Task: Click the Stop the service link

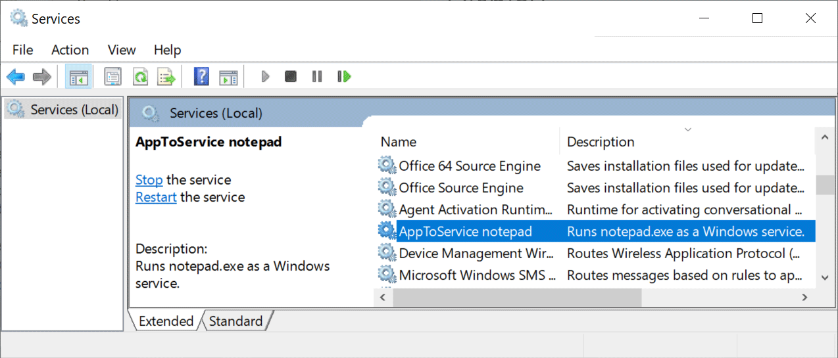Action: pyautogui.click(x=149, y=180)
